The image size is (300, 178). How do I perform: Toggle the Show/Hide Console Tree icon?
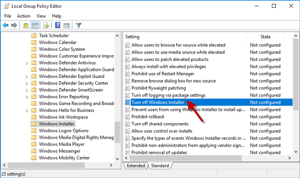[x=35, y=25]
